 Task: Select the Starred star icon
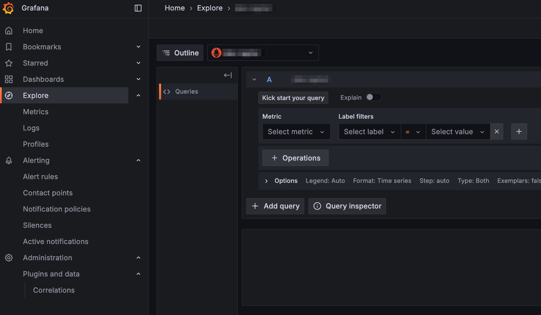pos(8,63)
